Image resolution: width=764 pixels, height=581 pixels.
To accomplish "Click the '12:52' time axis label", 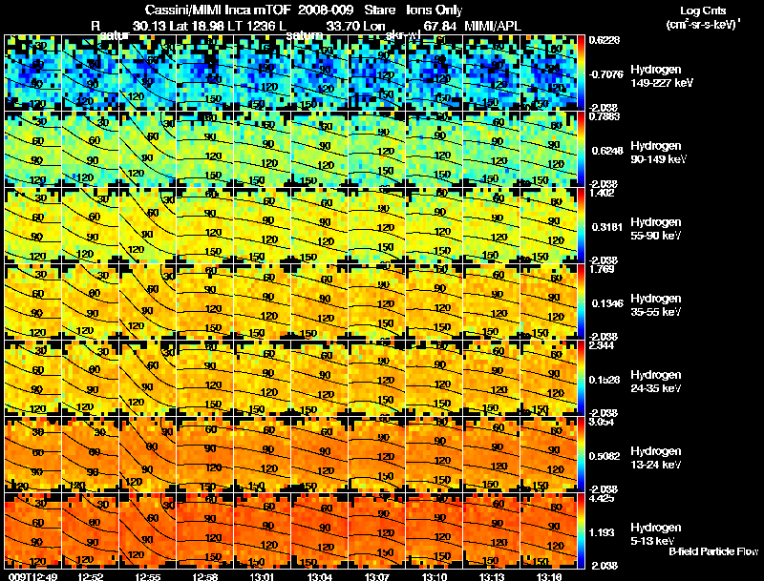I will click(91, 576).
